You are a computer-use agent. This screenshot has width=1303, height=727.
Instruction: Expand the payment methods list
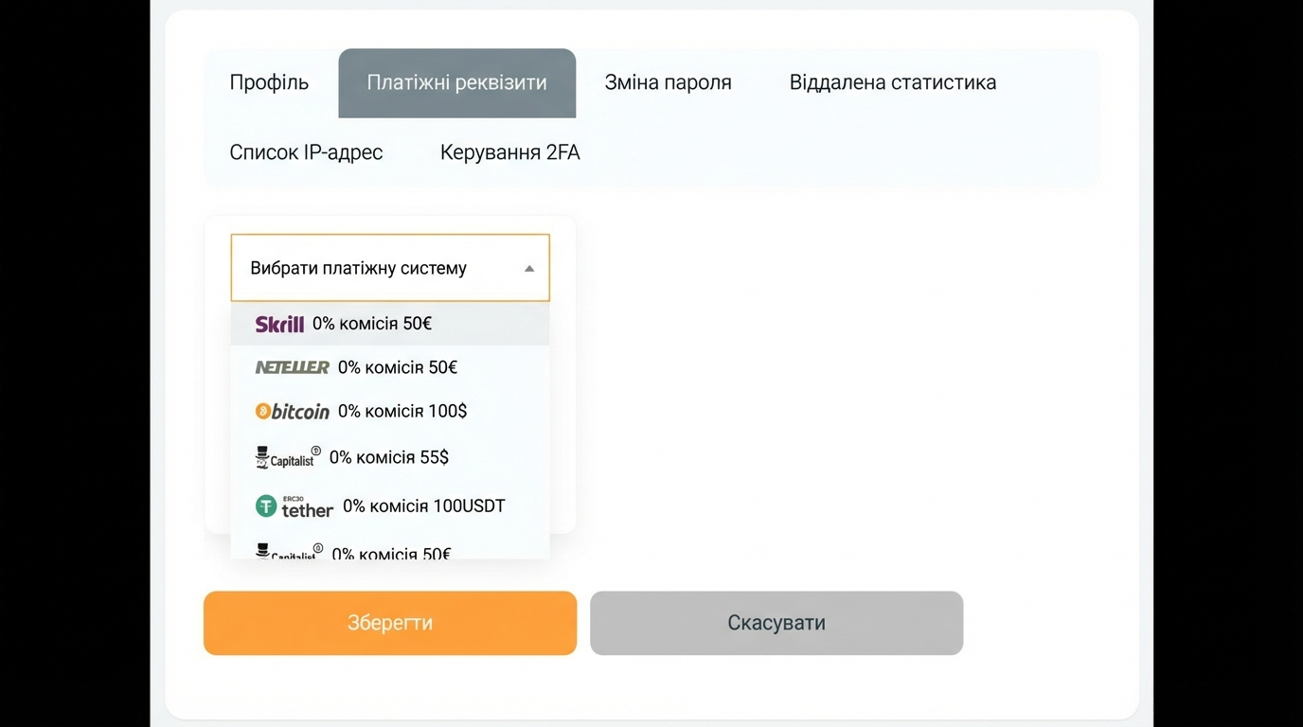pos(389,268)
